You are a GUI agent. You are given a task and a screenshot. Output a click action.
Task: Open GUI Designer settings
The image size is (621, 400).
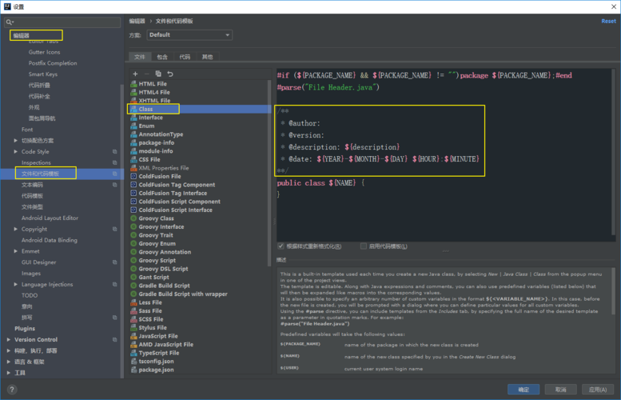coord(39,262)
